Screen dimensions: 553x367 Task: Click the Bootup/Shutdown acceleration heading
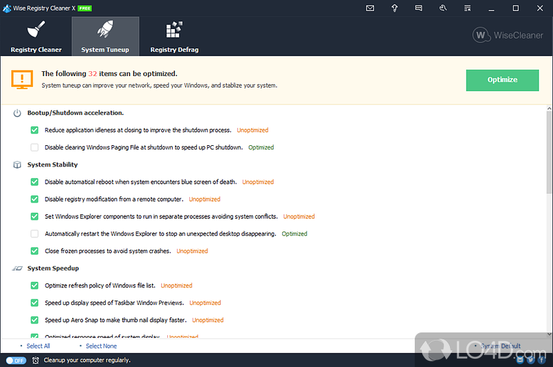(x=75, y=113)
